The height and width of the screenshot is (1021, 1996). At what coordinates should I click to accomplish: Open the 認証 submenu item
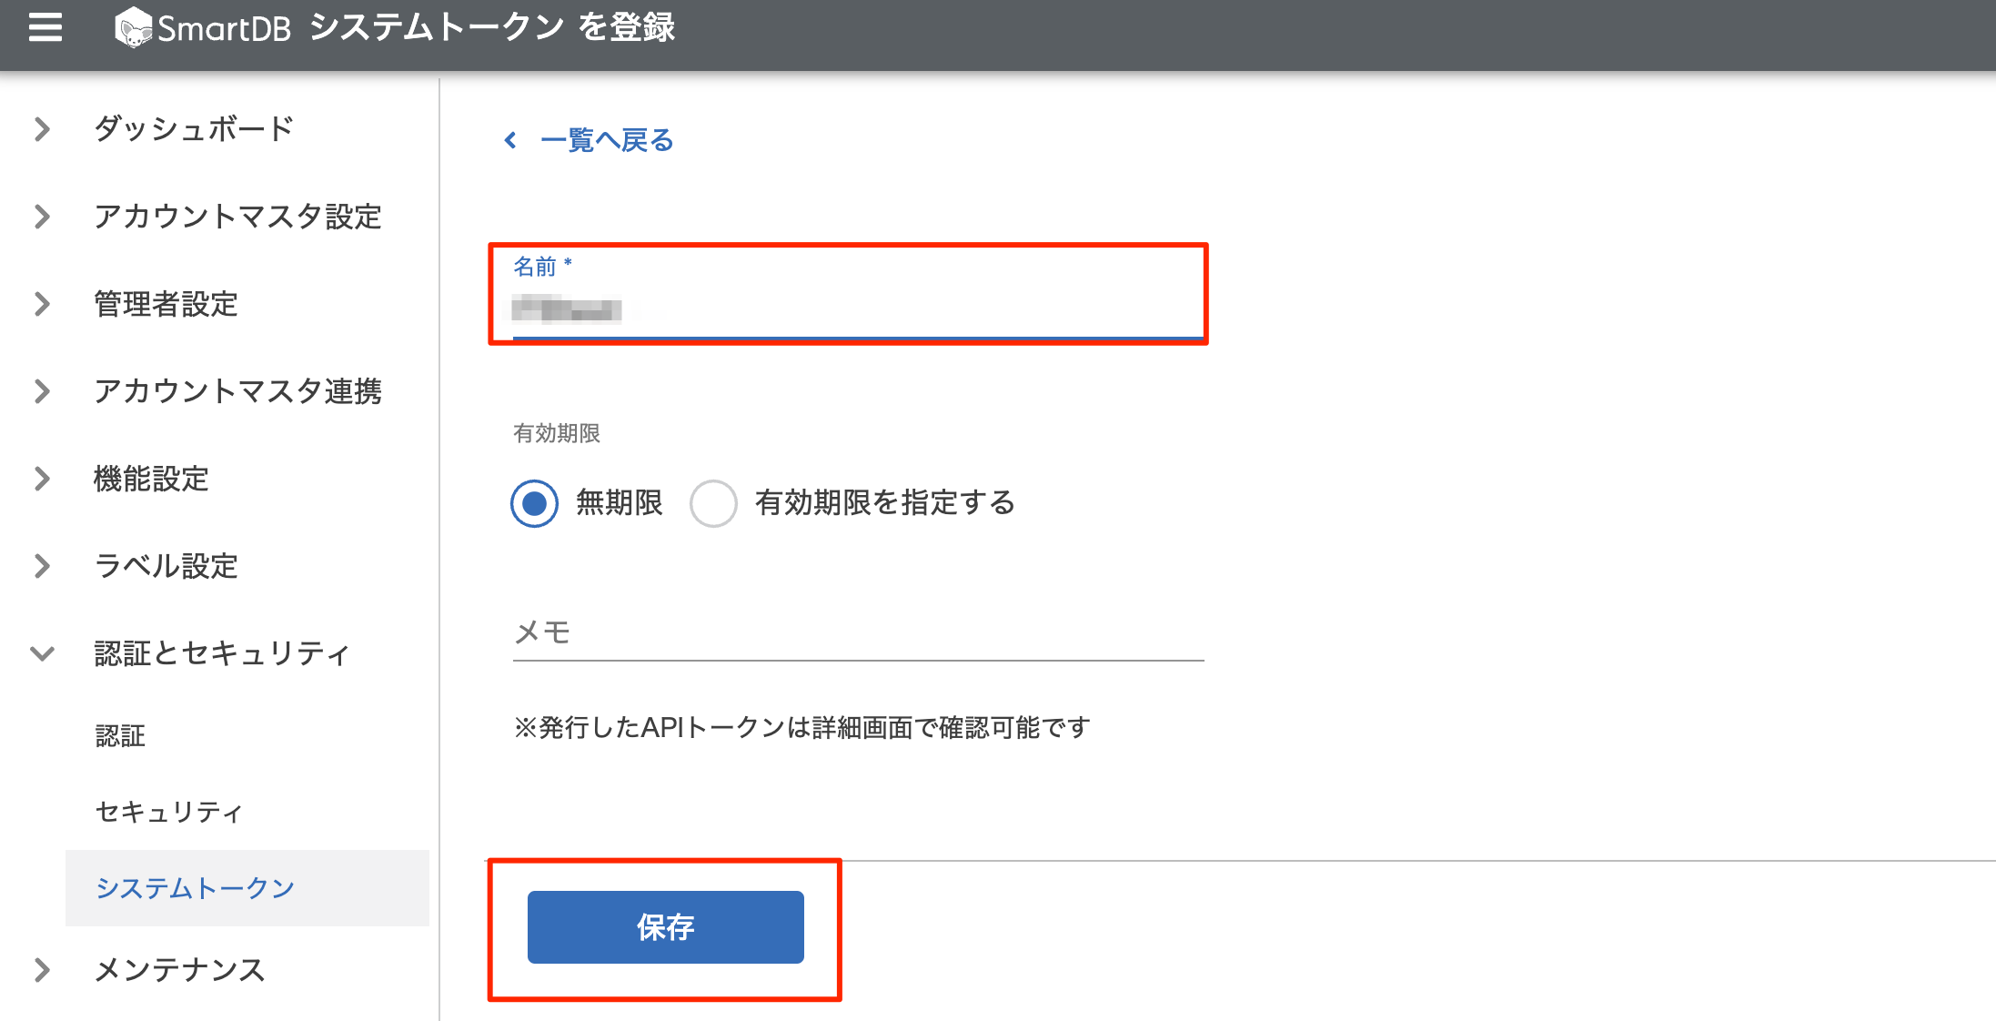120,735
